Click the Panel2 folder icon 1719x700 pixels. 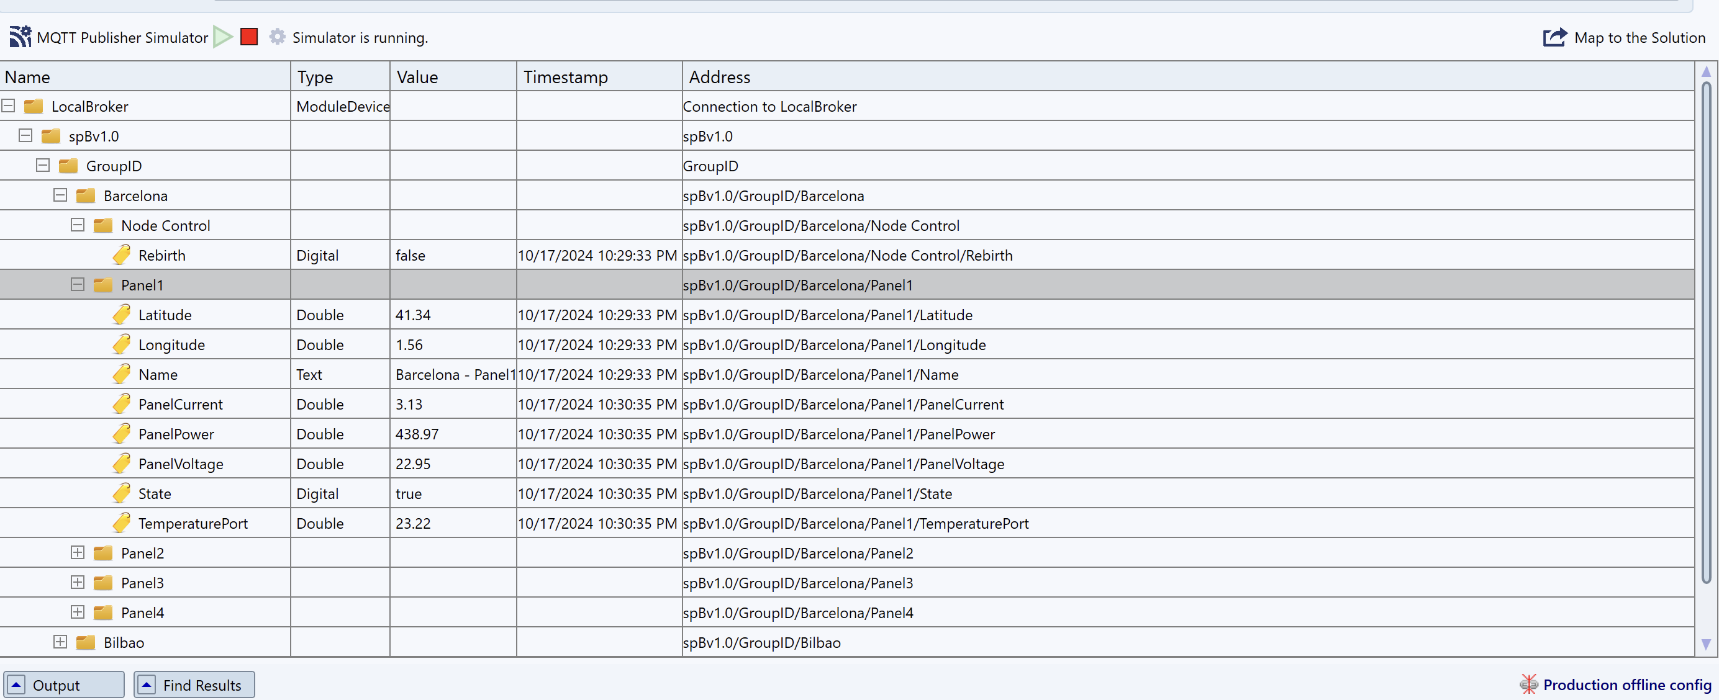tap(102, 554)
